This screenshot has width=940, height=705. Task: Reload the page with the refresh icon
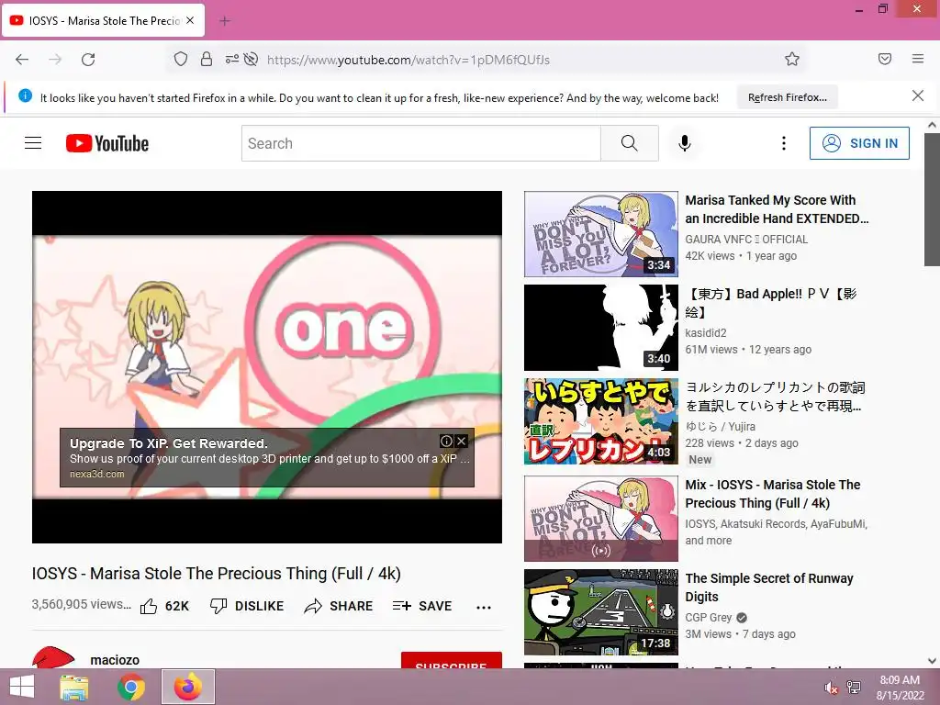click(x=88, y=60)
